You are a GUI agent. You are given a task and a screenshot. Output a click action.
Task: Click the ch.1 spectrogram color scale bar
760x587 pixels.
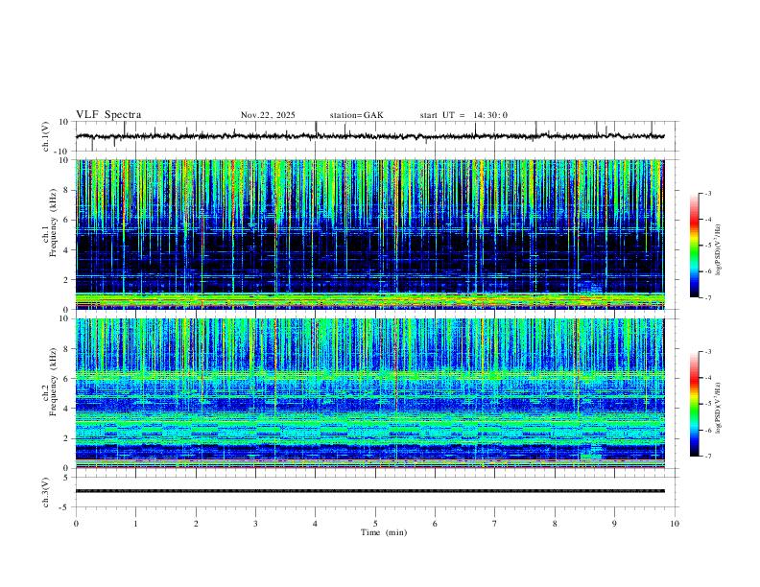click(695, 246)
